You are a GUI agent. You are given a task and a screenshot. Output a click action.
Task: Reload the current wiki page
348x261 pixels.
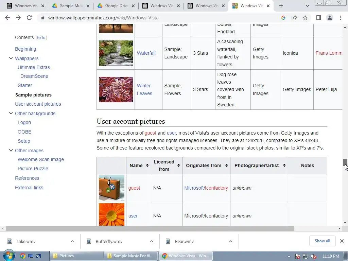pos(29,18)
